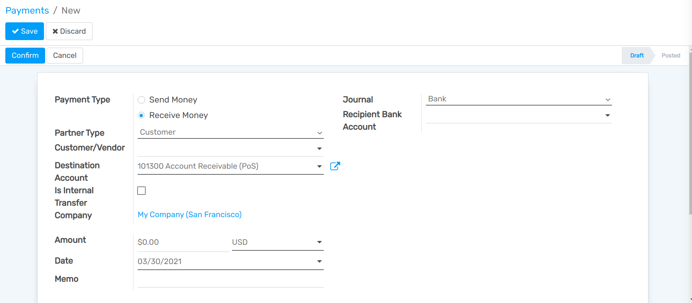Open the Customer/Vendor dropdown
Screen dimensions: 692x303
click(230, 148)
